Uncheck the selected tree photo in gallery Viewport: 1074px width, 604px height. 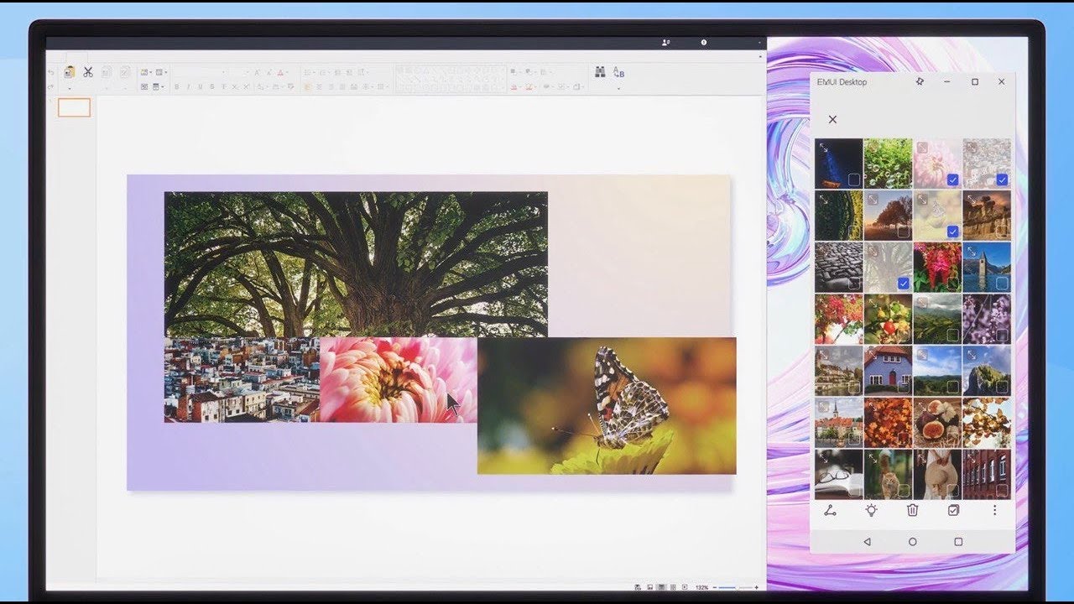903,284
